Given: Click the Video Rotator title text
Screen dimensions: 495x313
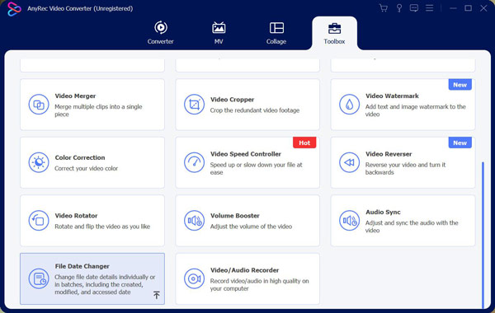Looking at the screenshot, I should click(x=76, y=216).
